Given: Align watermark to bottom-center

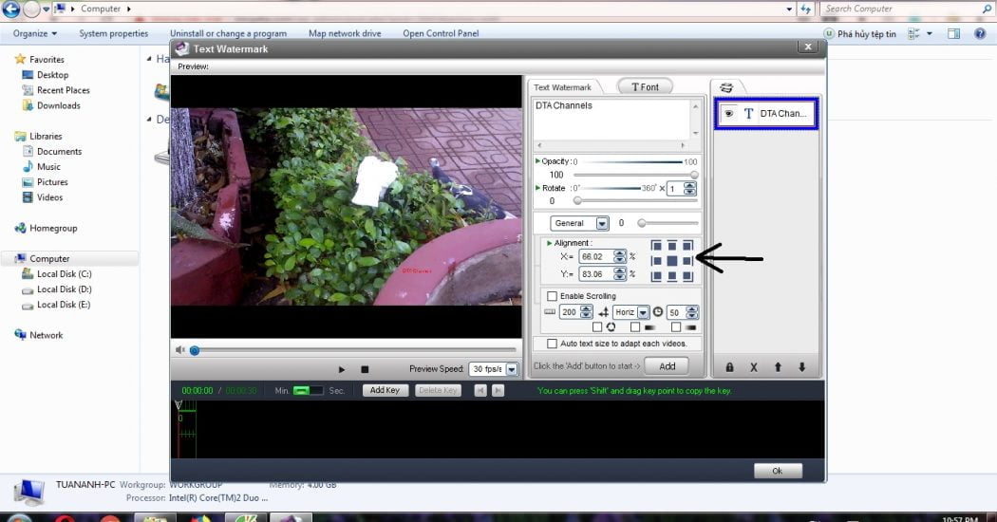Looking at the screenshot, I should point(672,276).
